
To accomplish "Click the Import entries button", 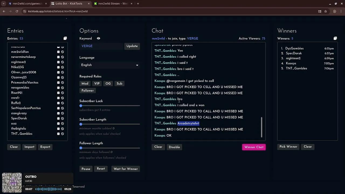I will [x=29, y=147].
